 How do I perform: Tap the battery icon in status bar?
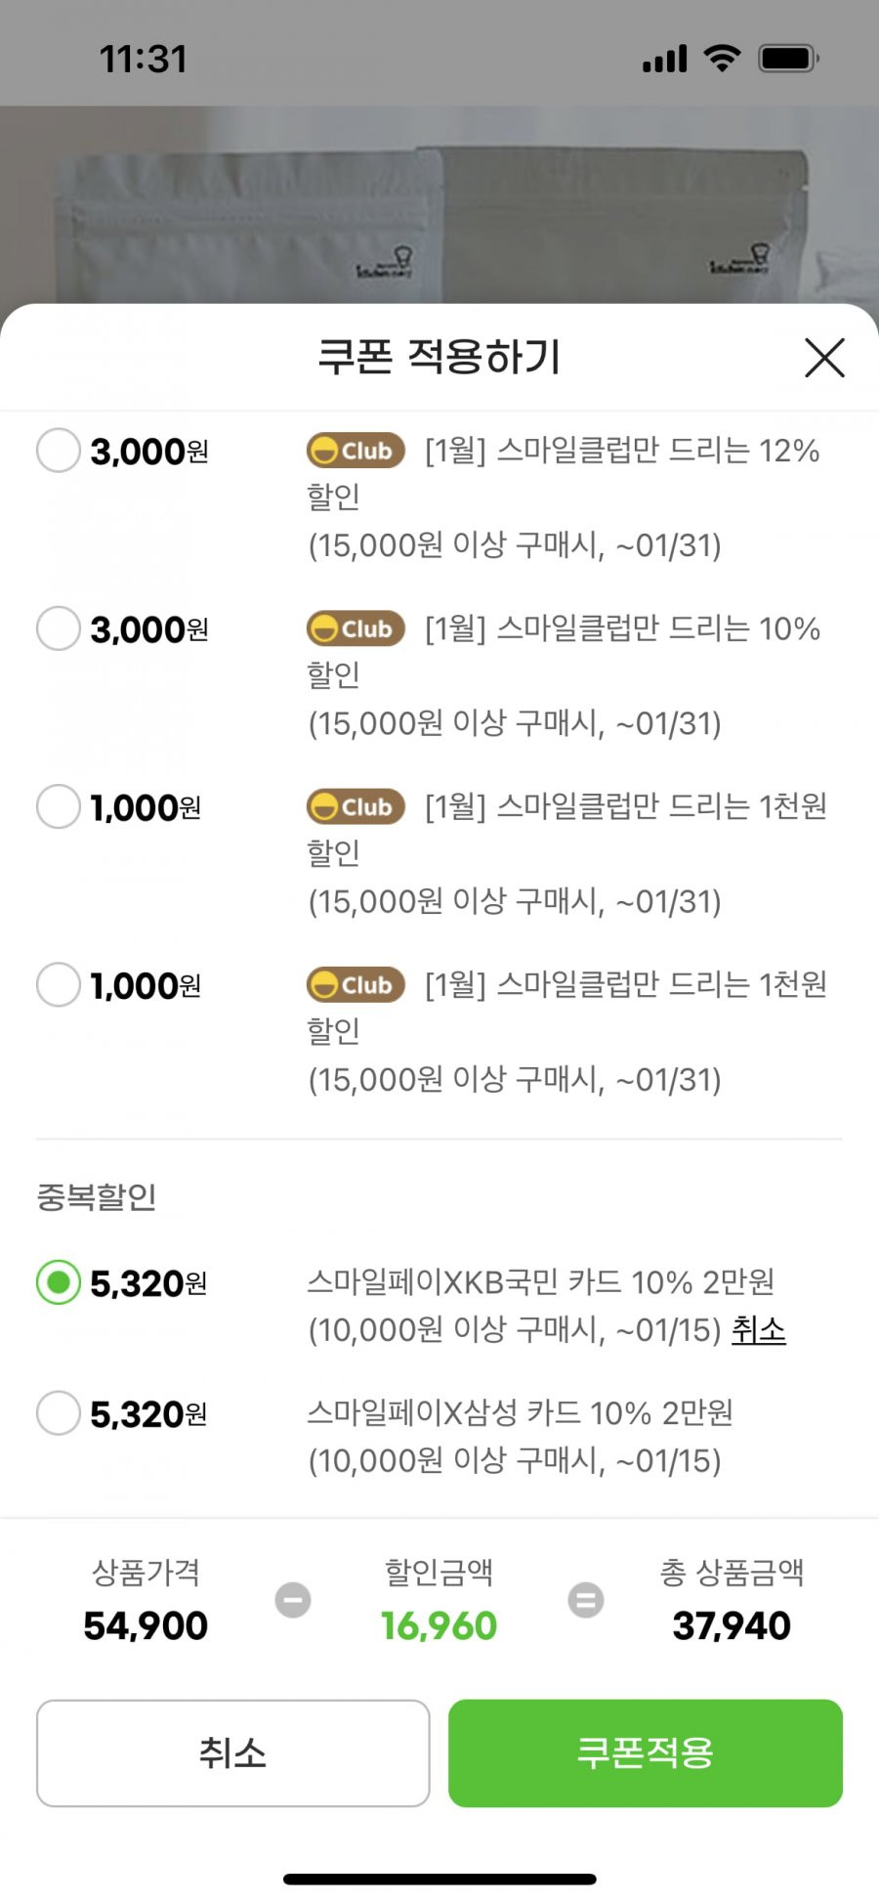coord(789,59)
